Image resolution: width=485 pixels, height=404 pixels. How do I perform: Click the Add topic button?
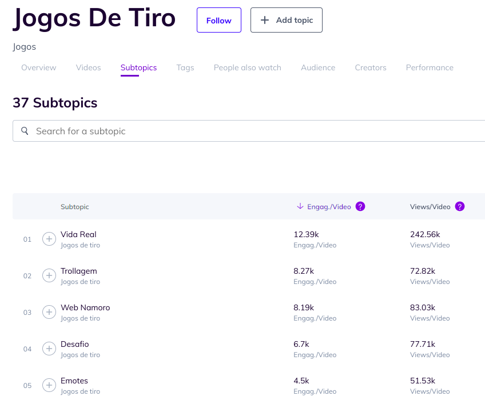pyautogui.click(x=287, y=20)
